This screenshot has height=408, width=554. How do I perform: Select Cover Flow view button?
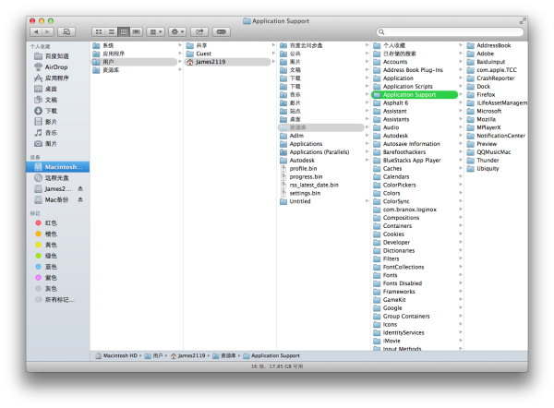click(137, 31)
